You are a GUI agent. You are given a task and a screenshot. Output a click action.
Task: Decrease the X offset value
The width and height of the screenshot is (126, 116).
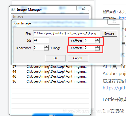pyautogui.click(x=98, y=42)
